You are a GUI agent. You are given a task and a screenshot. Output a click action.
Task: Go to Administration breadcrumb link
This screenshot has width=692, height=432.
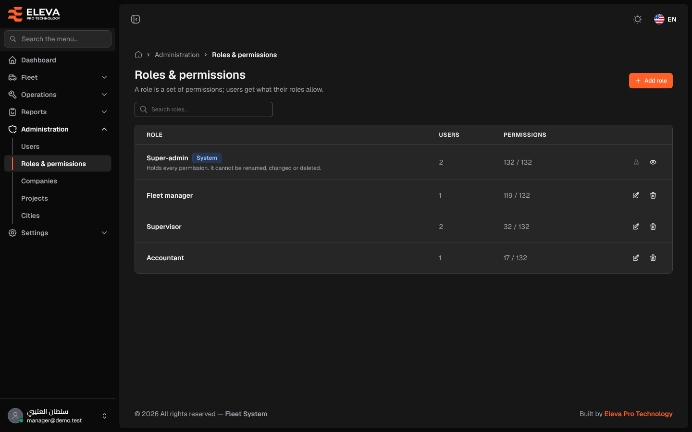point(177,55)
